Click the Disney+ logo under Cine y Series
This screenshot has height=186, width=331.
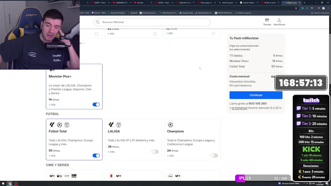point(170,176)
